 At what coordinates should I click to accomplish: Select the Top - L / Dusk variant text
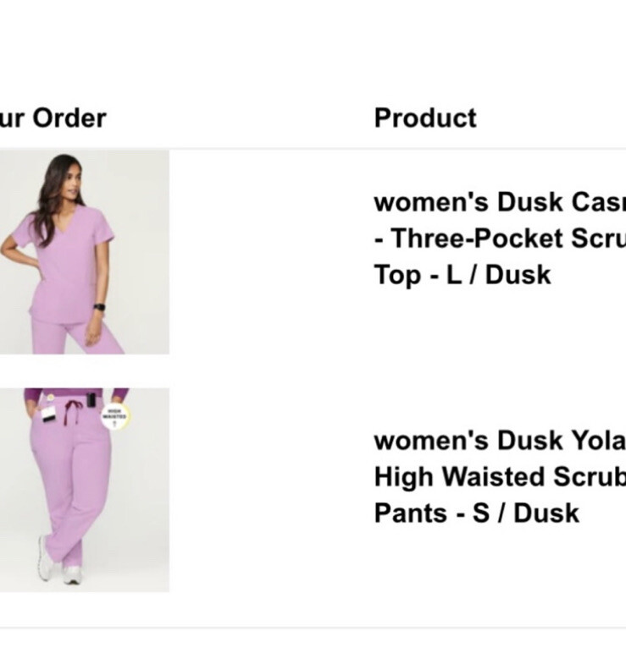[x=463, y=275]
